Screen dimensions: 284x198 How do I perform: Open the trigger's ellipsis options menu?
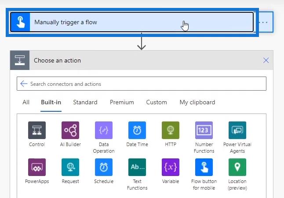(264, 22)
